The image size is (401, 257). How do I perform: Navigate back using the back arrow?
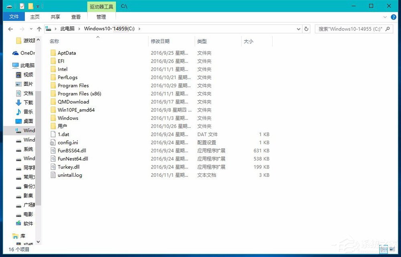10,29
